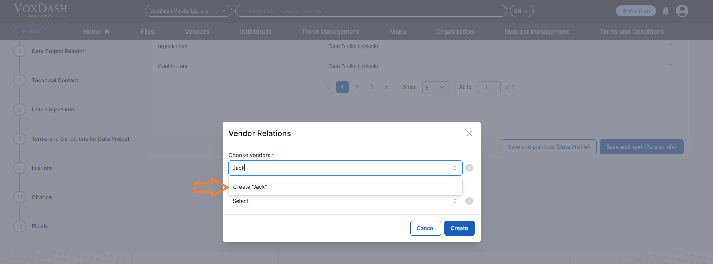713x264 pixels.
Task: Open the Files menu
Action: tap(148, 32)
